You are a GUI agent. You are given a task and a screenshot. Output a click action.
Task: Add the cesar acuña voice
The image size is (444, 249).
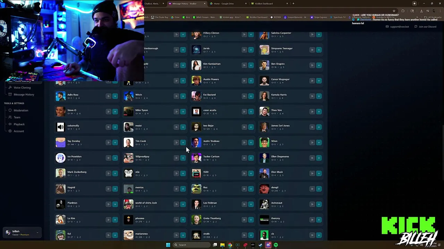[x=251, y=112]
